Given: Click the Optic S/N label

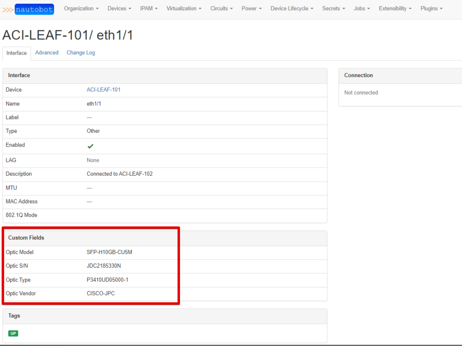Looking at the screenshot, I should tap(17, 266).
